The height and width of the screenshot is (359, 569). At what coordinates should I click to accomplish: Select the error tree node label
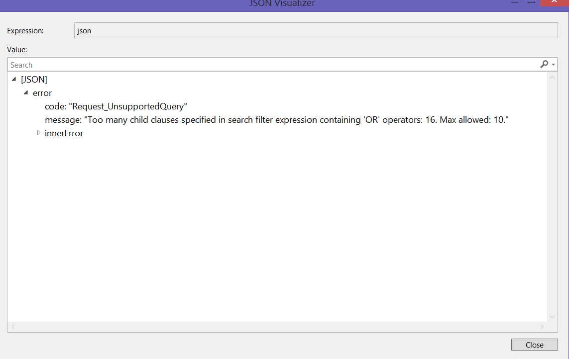point(42,93)
